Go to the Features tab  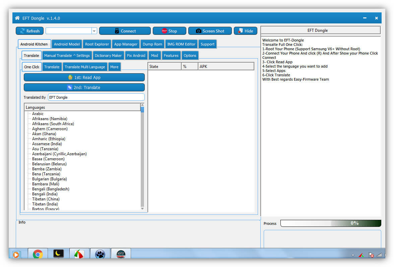(171, 56)
